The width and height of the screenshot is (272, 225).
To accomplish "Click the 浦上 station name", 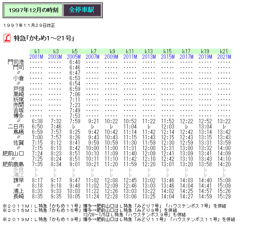I will [x=18, y=191].
